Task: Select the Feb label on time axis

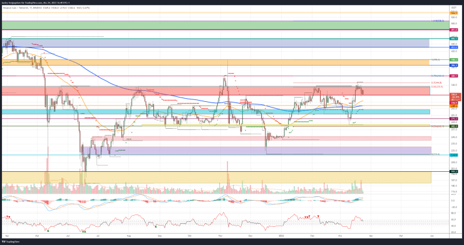Action: (x=312, y=236)
